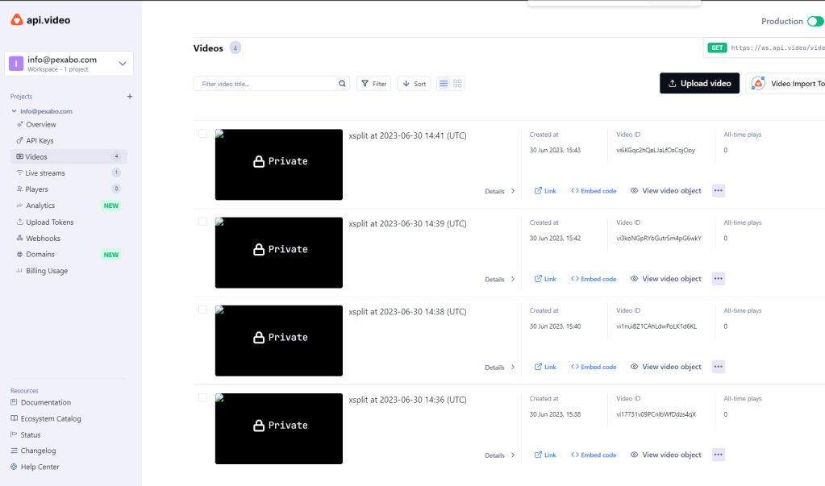Get Embed code for video 14:36
825x486 pixels.
(x=594, y=455)
